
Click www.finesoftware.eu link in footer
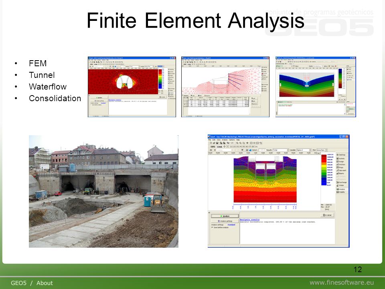[342, 283]
